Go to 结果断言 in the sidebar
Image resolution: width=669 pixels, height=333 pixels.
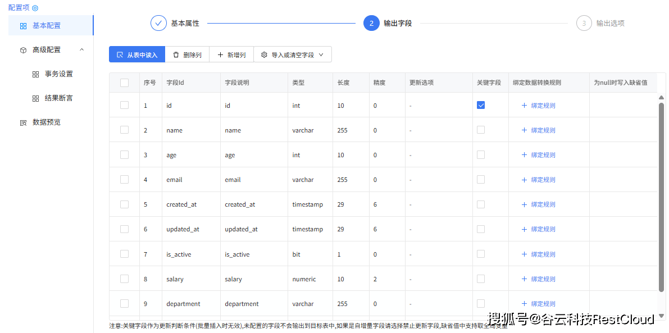pyautogui.click(x=58, y=98)
